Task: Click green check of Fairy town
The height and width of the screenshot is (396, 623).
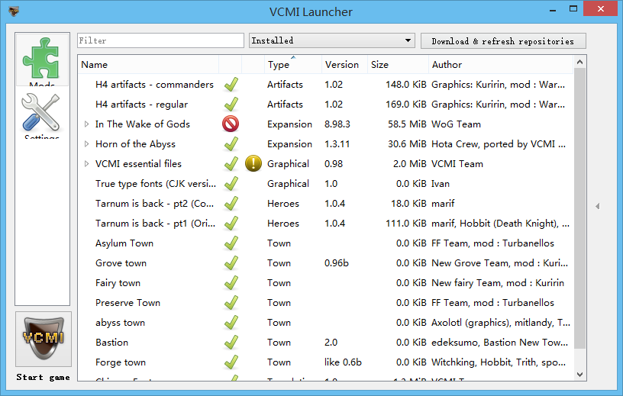Action: point(231,283)
